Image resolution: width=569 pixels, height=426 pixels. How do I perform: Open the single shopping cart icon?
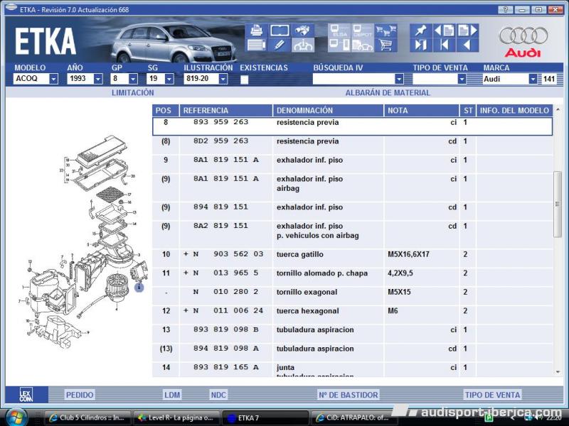click(x=385, y=45)
